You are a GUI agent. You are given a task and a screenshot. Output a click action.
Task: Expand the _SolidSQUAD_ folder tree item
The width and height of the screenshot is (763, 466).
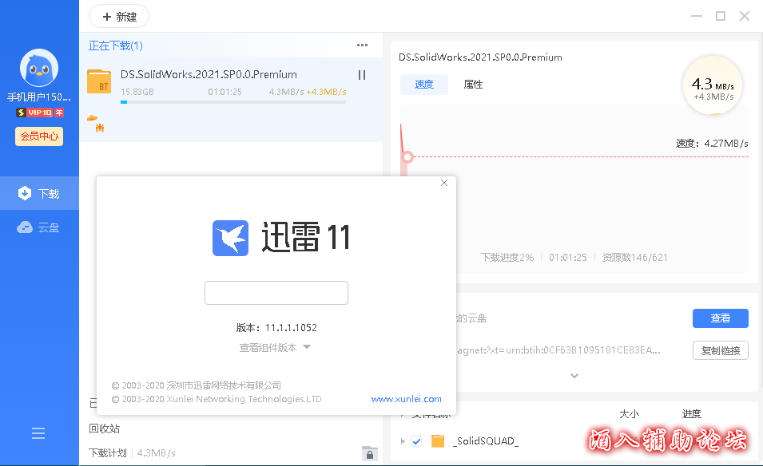point(403,440)
